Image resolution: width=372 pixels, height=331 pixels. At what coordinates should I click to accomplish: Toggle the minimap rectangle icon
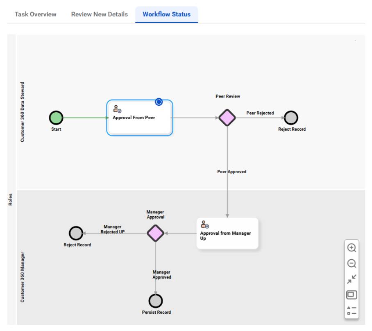(352, 295)
